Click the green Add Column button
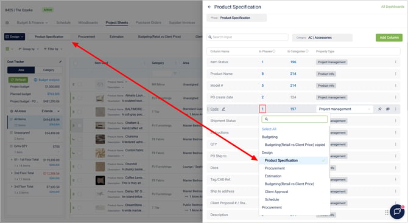 coord(389,38)
